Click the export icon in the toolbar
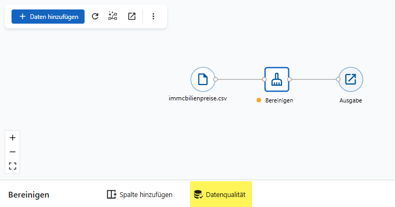This screenshot has height=207, width=395. pyautogui.click(x=132, y=16)
